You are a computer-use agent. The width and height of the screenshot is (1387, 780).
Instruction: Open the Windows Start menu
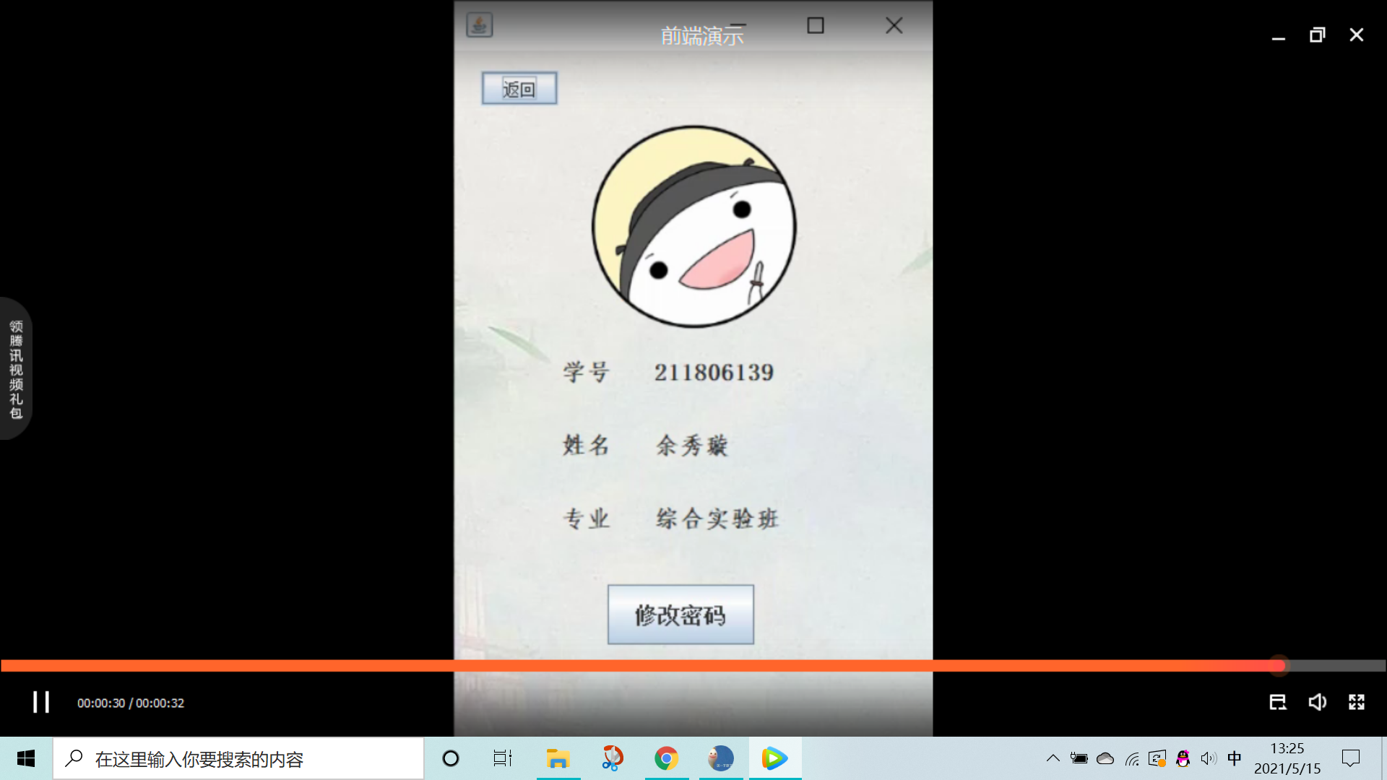click(26, 758)
